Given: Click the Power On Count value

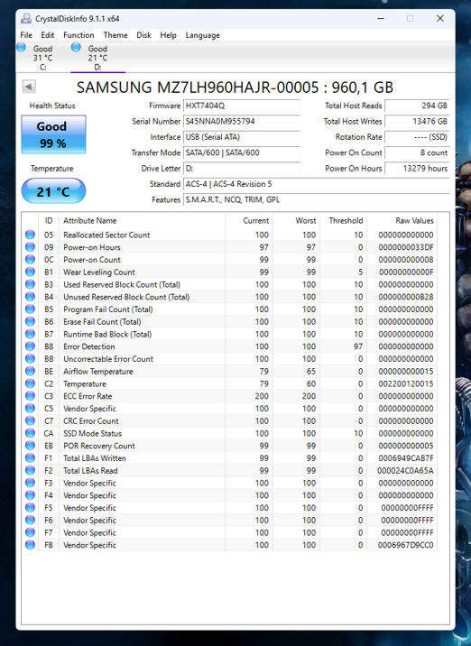Looking at the screenshot, I should 417,152.
